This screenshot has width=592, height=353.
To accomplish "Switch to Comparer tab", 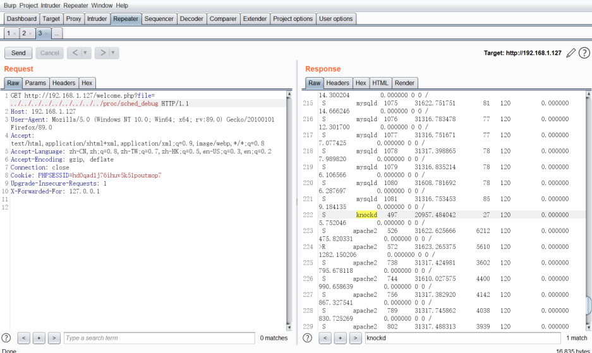I will tap(223, 18).
